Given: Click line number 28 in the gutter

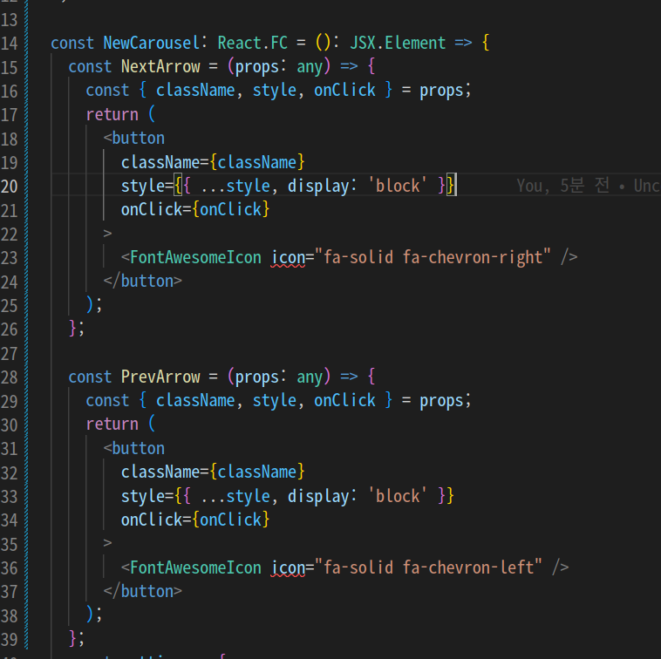Looking at the screenshot, I should pyautogui.click(x=10, y=377).
